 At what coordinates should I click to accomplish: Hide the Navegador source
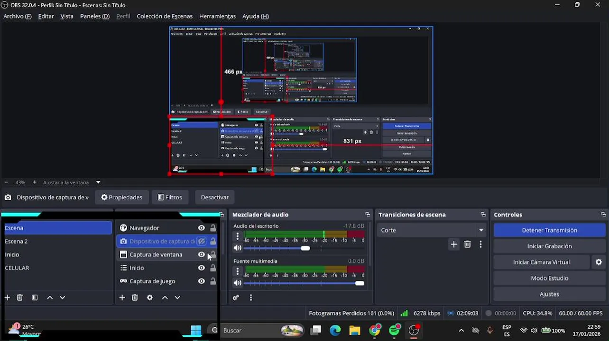pyautogui.click(x=202, y=228)
